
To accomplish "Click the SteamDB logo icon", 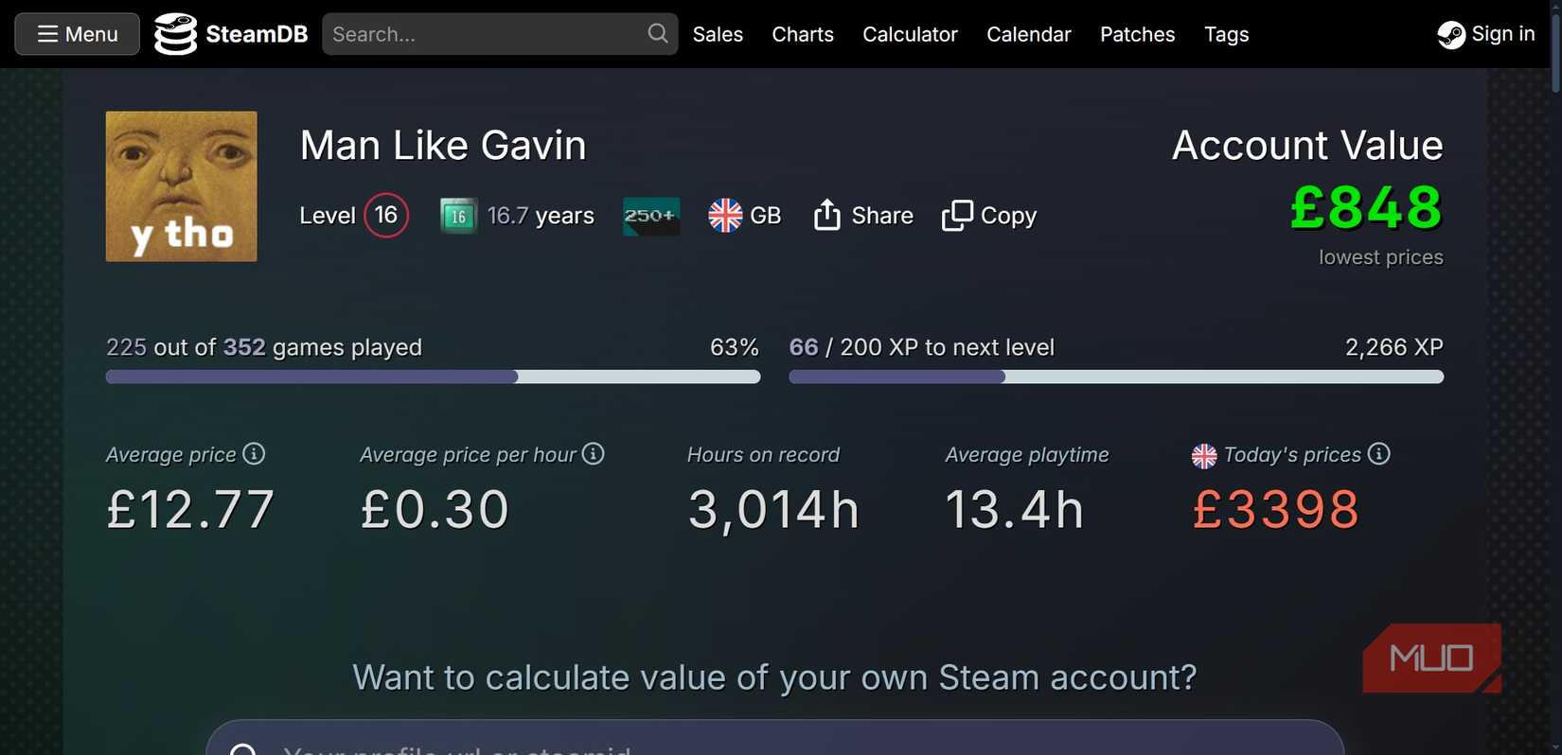I will (x=175, y=34).
